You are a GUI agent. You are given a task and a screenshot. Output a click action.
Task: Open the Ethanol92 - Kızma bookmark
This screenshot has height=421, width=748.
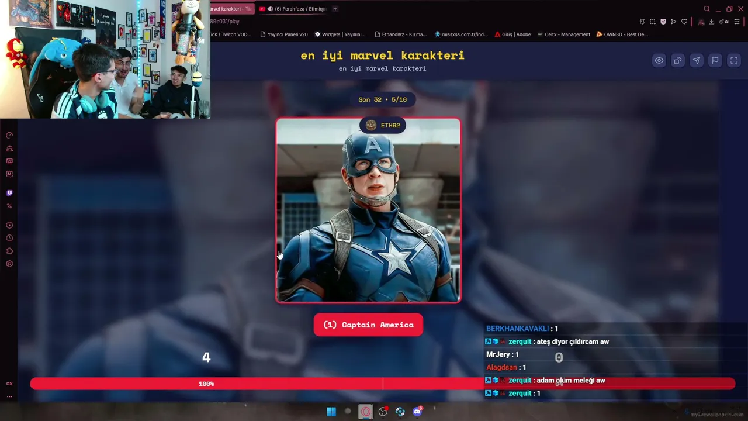tap(401, 34)
